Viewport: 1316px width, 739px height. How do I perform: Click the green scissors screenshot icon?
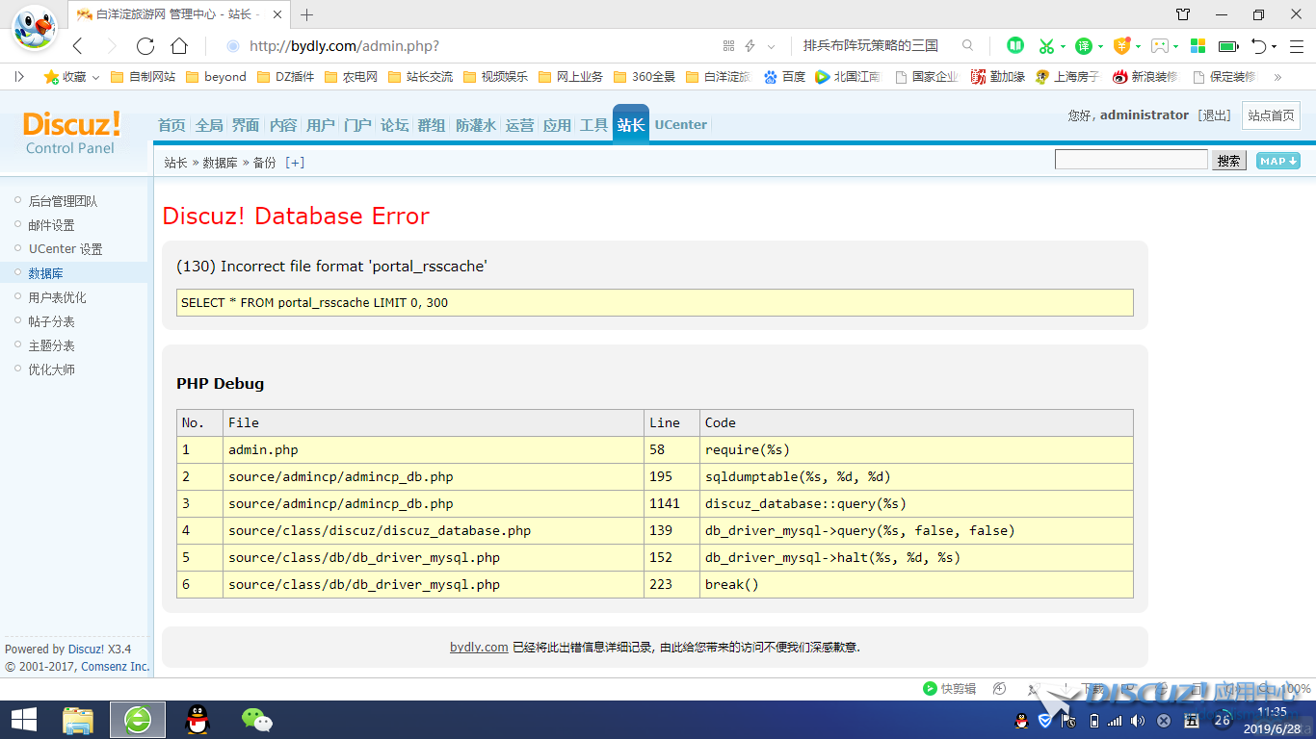click(x=1046, y=45)
